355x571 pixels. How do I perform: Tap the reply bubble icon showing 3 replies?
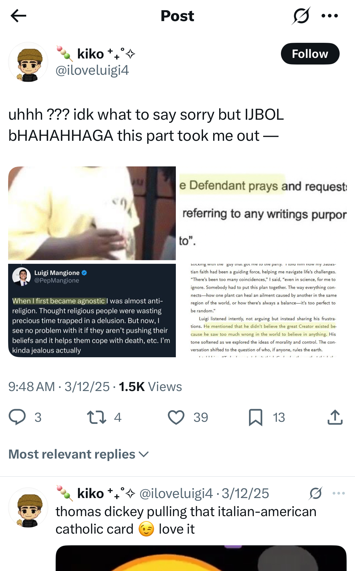[x=17, y=417]
